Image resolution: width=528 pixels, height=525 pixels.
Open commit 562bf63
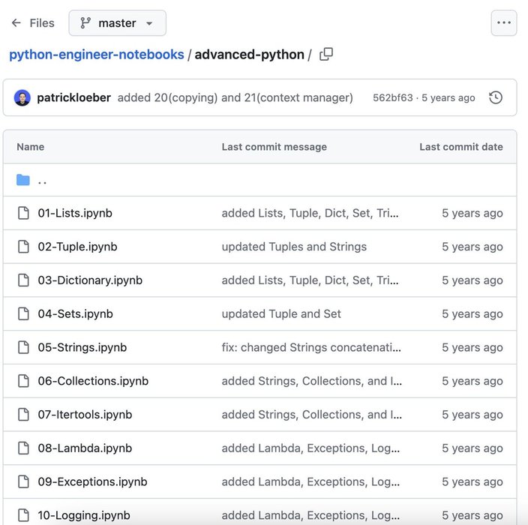tap(392, 97)
